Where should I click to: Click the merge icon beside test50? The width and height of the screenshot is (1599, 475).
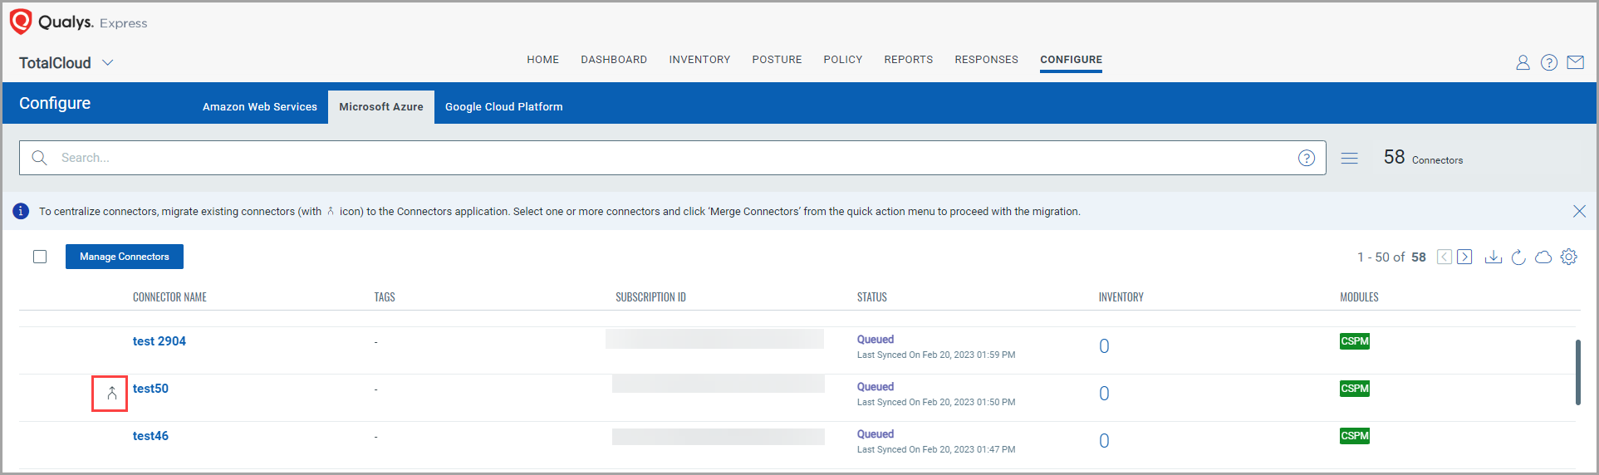click(x=111, y=394)
